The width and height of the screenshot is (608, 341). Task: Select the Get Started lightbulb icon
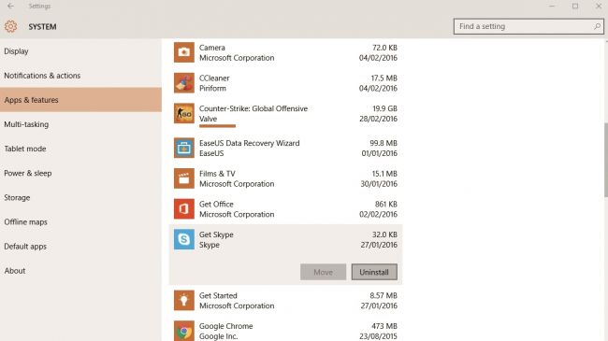(x=183, y=300)
